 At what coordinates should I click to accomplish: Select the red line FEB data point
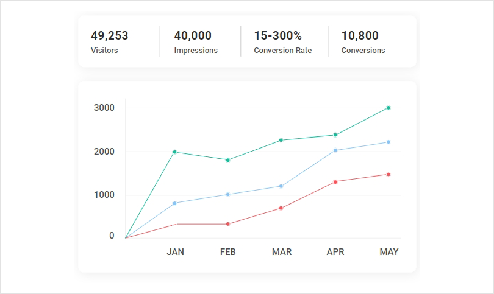pyautogui.click(x=227, y=224)
